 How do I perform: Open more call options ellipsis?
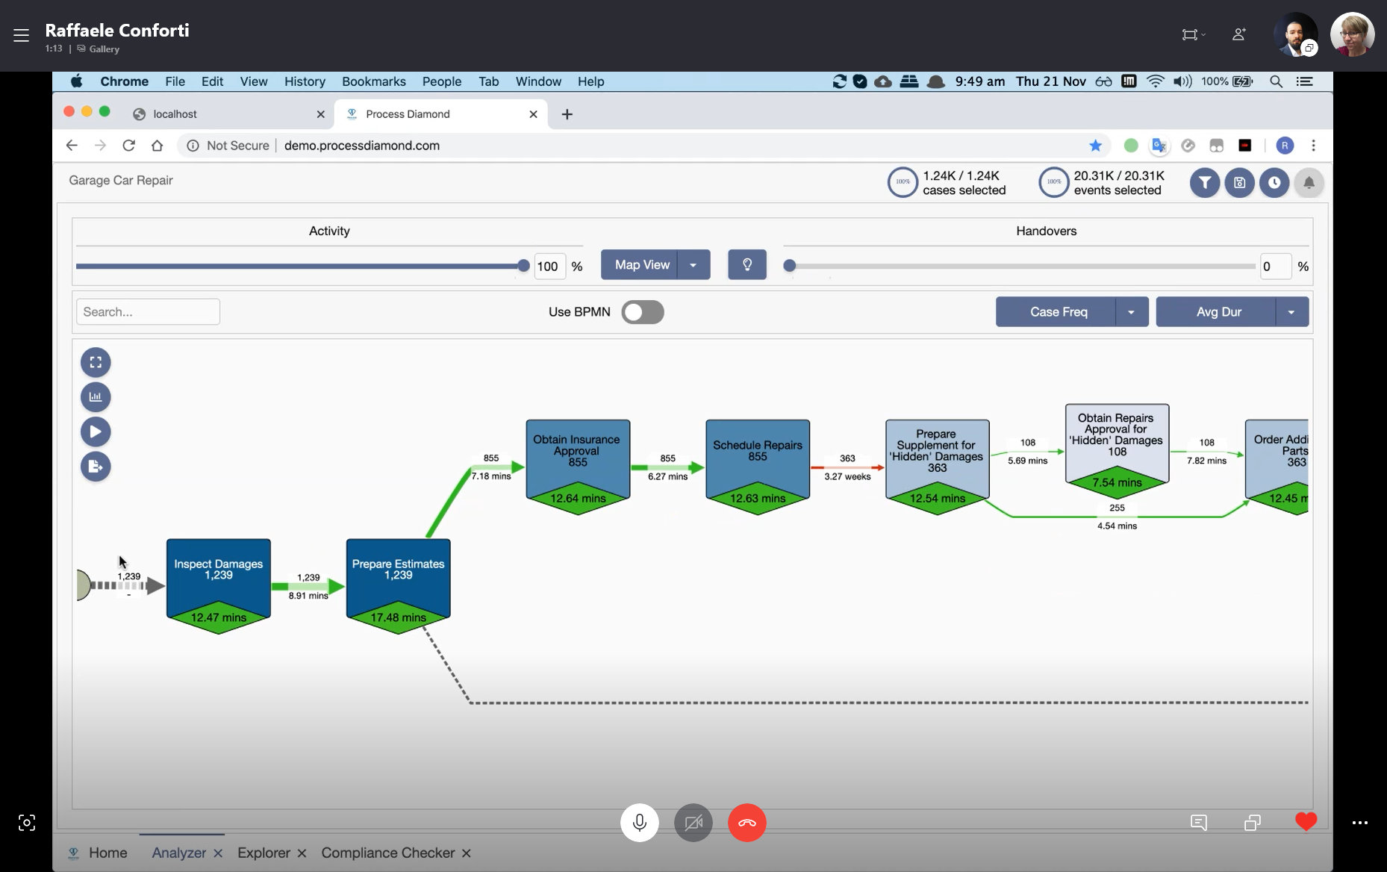point(1360,823)
